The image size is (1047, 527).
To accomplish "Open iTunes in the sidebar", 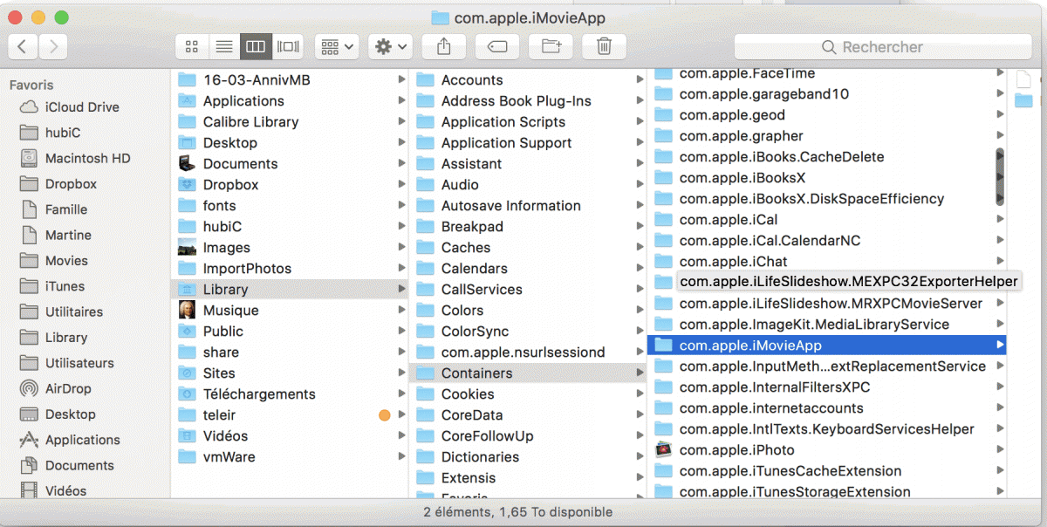I will click(x=65, y=286).
